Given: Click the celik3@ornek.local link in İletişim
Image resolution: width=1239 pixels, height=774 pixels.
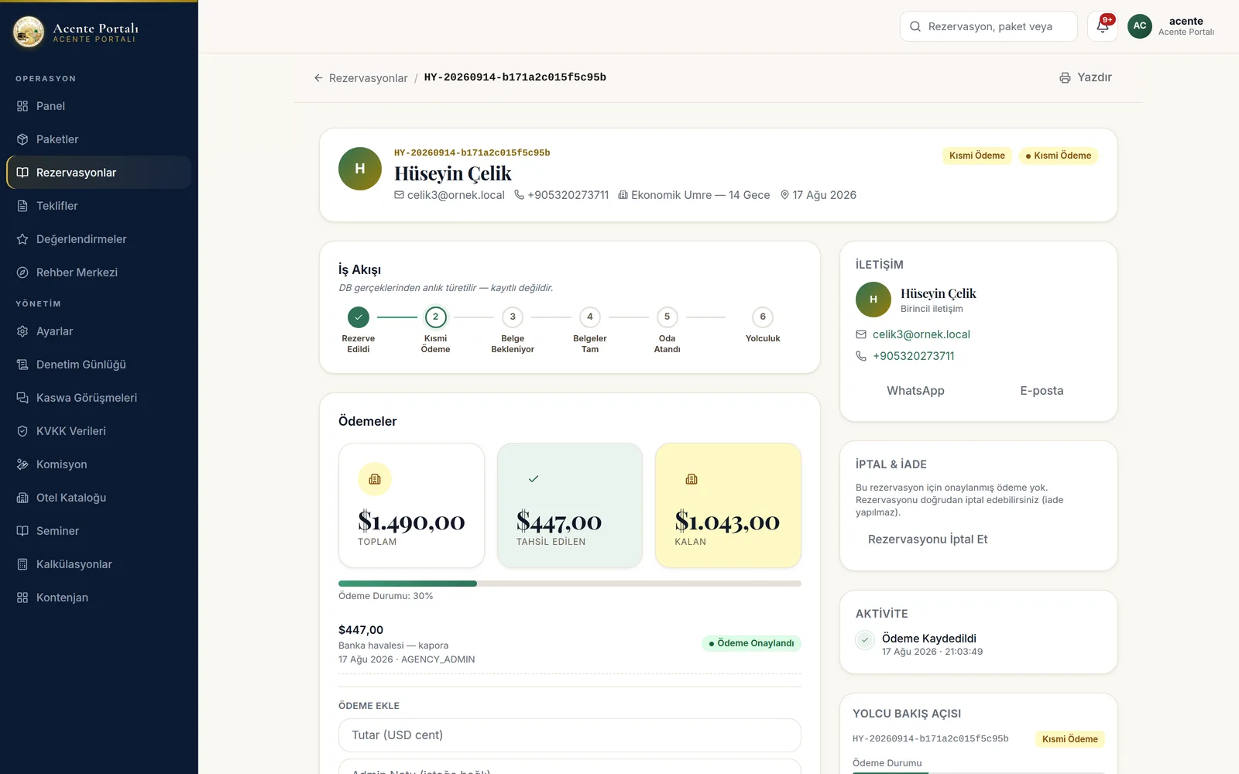Looking at the screenshot, I should click(922, 334).
